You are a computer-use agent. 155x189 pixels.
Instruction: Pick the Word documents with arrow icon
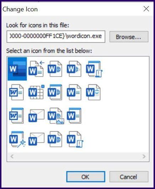click(x=36, y=69)
